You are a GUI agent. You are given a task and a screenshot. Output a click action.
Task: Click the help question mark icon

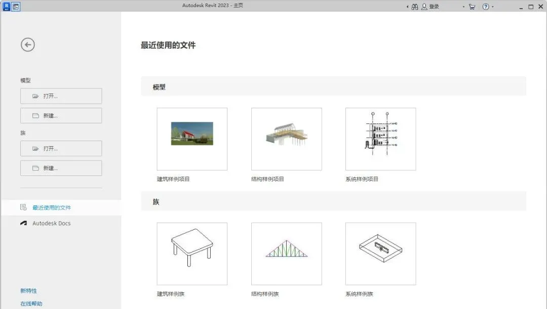pos(486,7)
